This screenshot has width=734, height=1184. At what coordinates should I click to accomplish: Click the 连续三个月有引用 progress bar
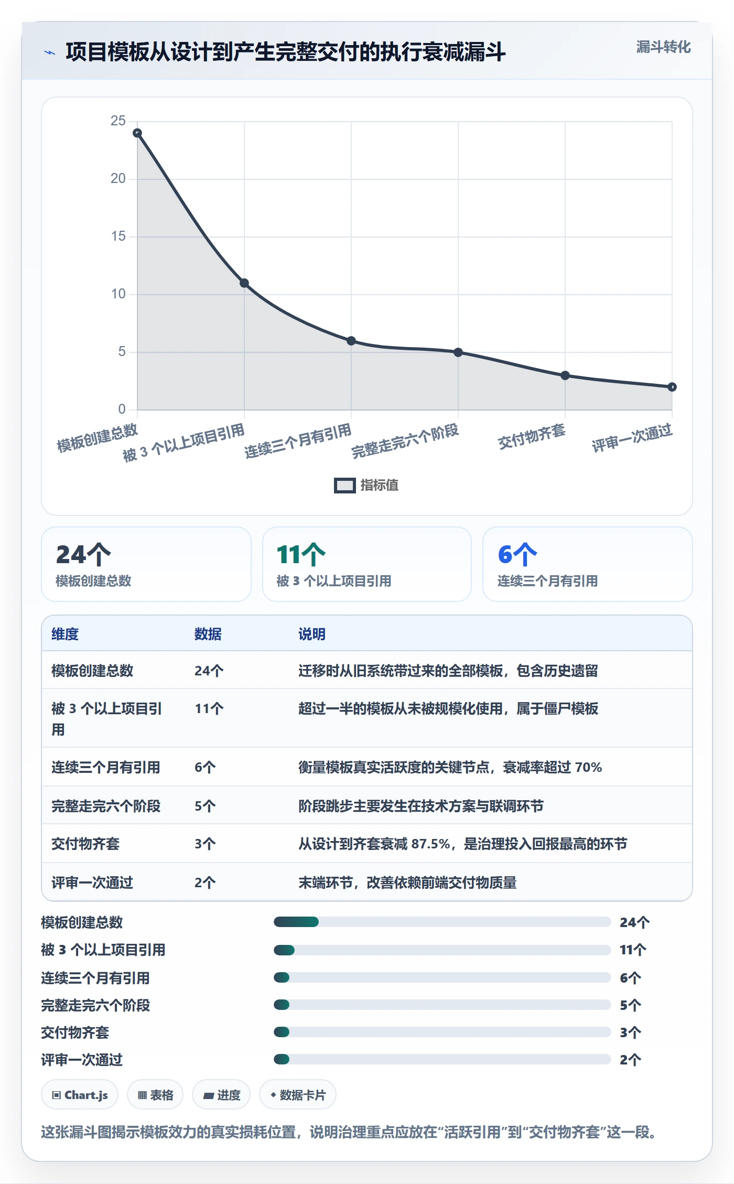(442, 977)
